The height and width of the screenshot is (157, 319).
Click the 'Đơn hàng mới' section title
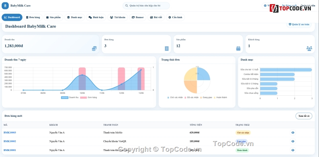[13, 116]
